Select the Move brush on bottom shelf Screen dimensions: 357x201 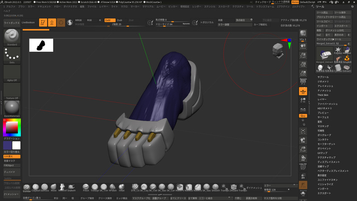(x=54, y=187)
